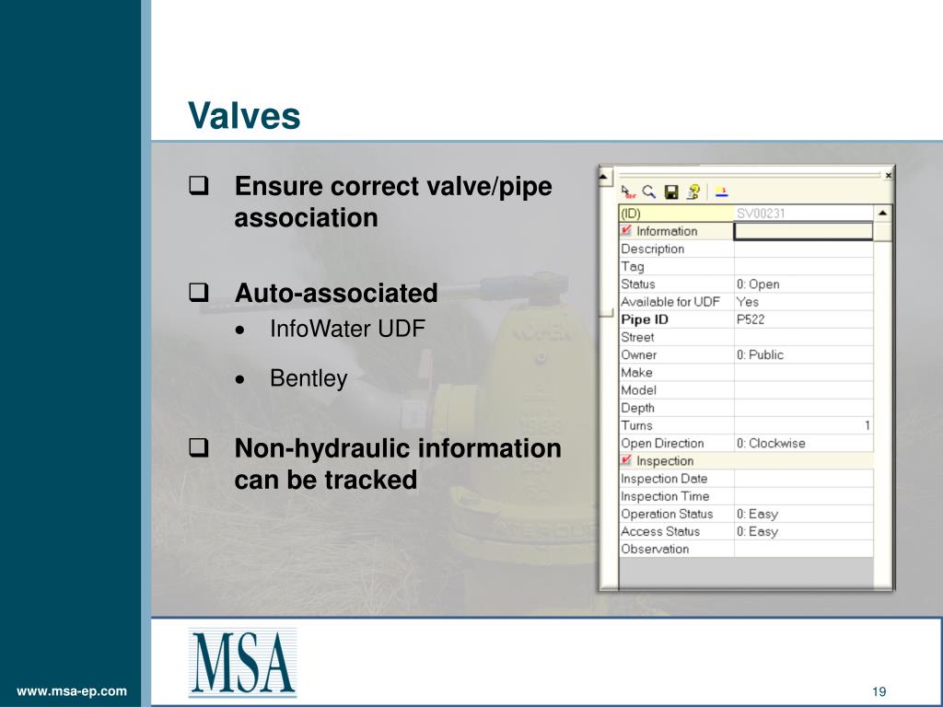The image size is (943, 707).
Task: Select the Make row label
Action: (x=677, y=373)
